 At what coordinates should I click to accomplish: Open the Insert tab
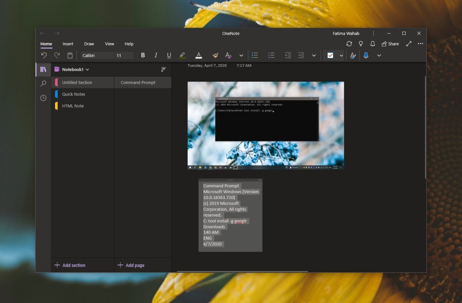(x=68, y=44)
